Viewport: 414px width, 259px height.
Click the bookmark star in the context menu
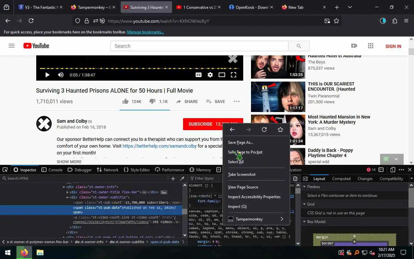[280, 129]
